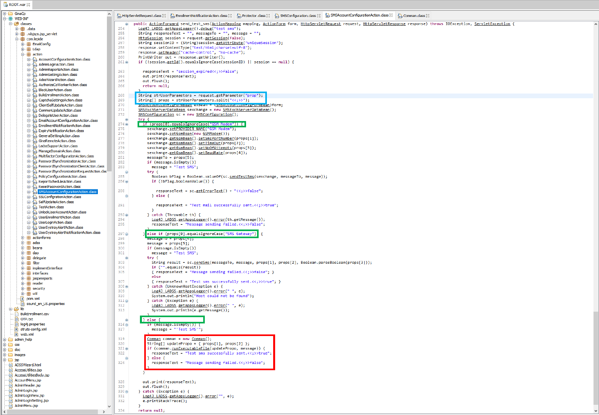The width and height of the screenshot is (599, 415).
Task: Expand the actionforms package node
Action: [x=23, y=238]
